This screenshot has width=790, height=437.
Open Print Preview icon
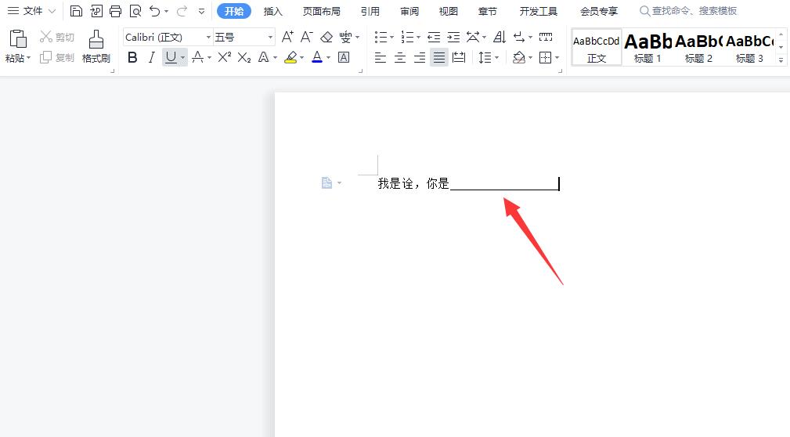[135, 11]
